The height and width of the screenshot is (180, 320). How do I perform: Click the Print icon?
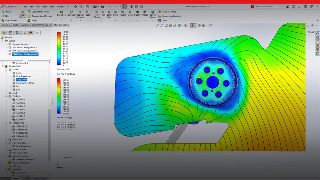102,6
